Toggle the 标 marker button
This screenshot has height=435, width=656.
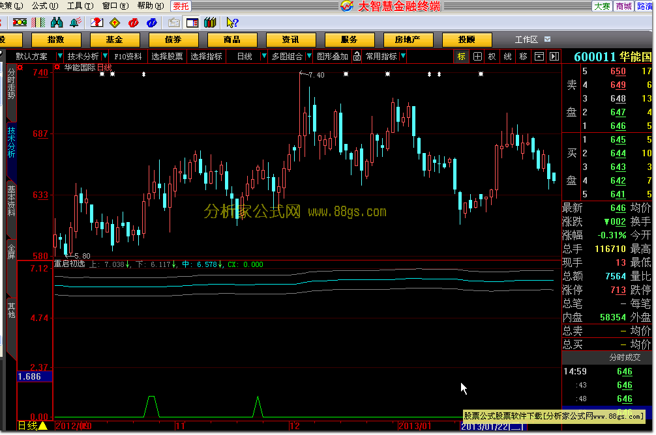[x=462, y=57]
